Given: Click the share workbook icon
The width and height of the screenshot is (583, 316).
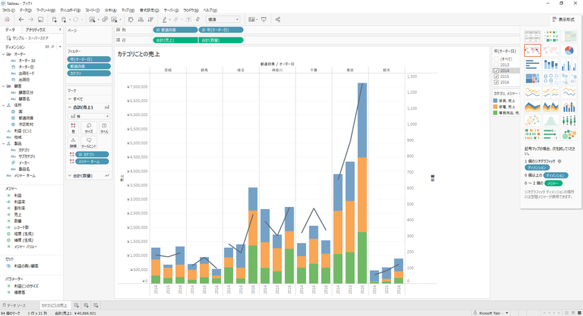Looking at the screenshot, I should pos(278,19).
